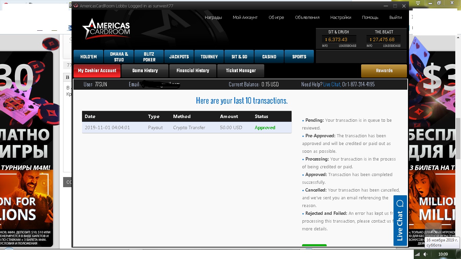Open the Game History tab
Screen dimensions: 461x259
point(145,71)
